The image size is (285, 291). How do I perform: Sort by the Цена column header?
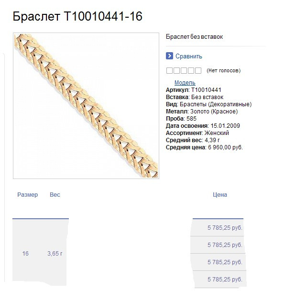point(220,194)
